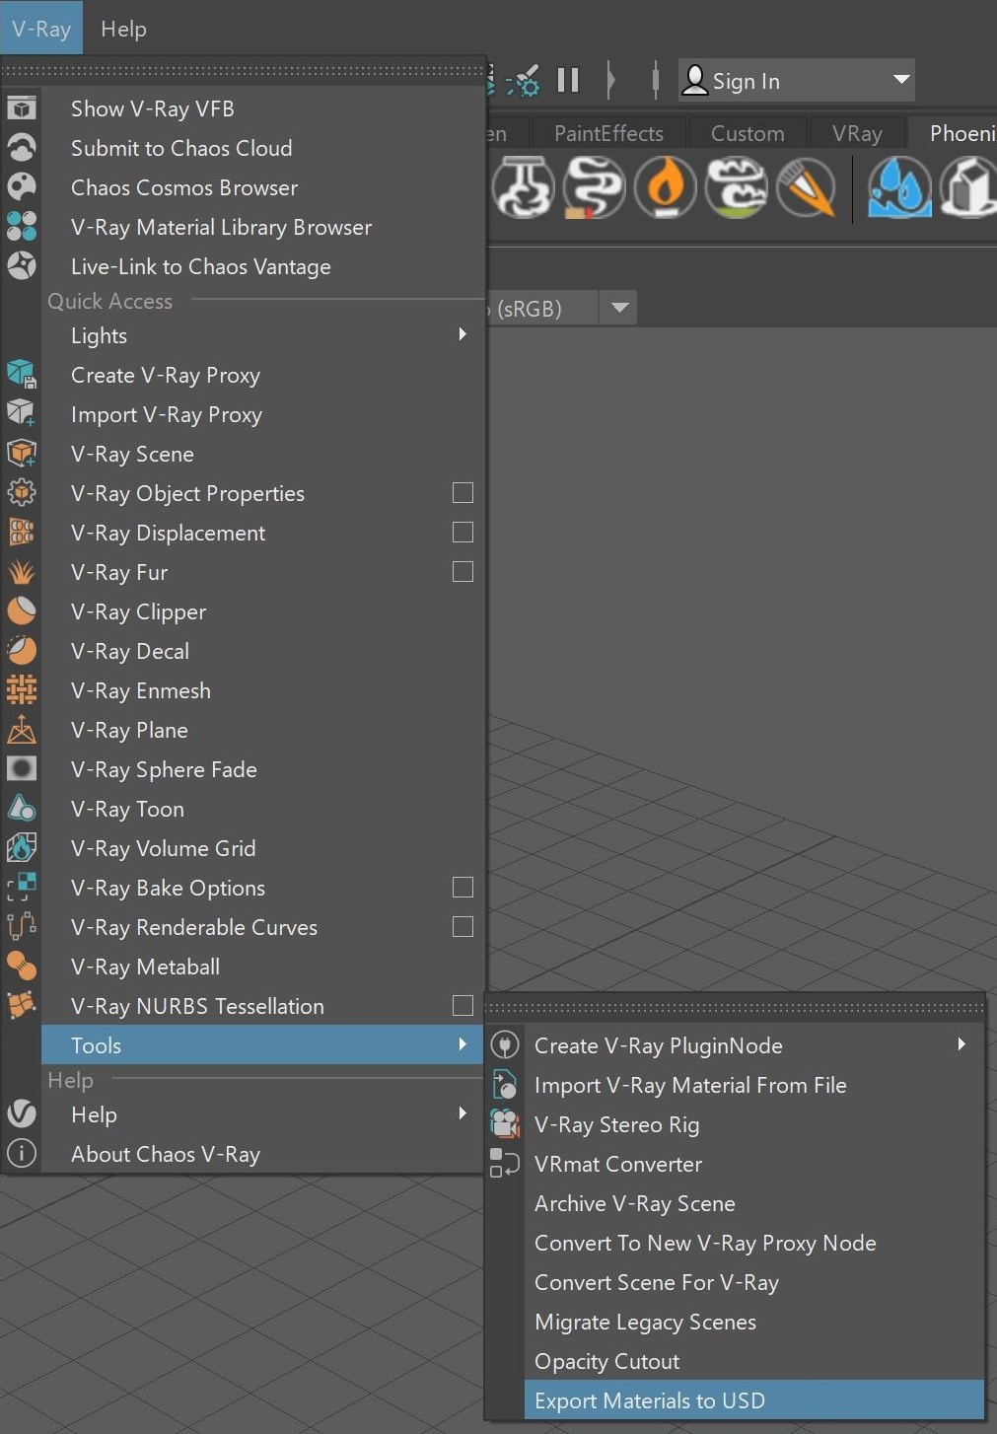Choose Archive V-Ray Scene
The height and width of the screenshot is (1434, 997).
(x=754, y=1202)
